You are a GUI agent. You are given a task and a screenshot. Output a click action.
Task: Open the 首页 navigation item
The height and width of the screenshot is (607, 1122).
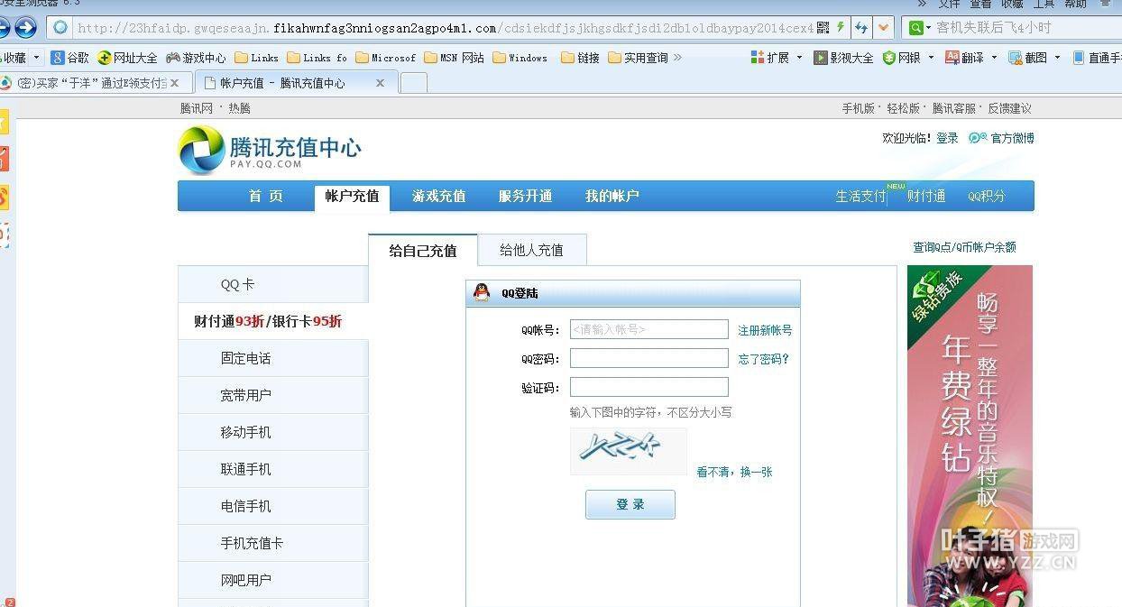click(x=266, y=196)
